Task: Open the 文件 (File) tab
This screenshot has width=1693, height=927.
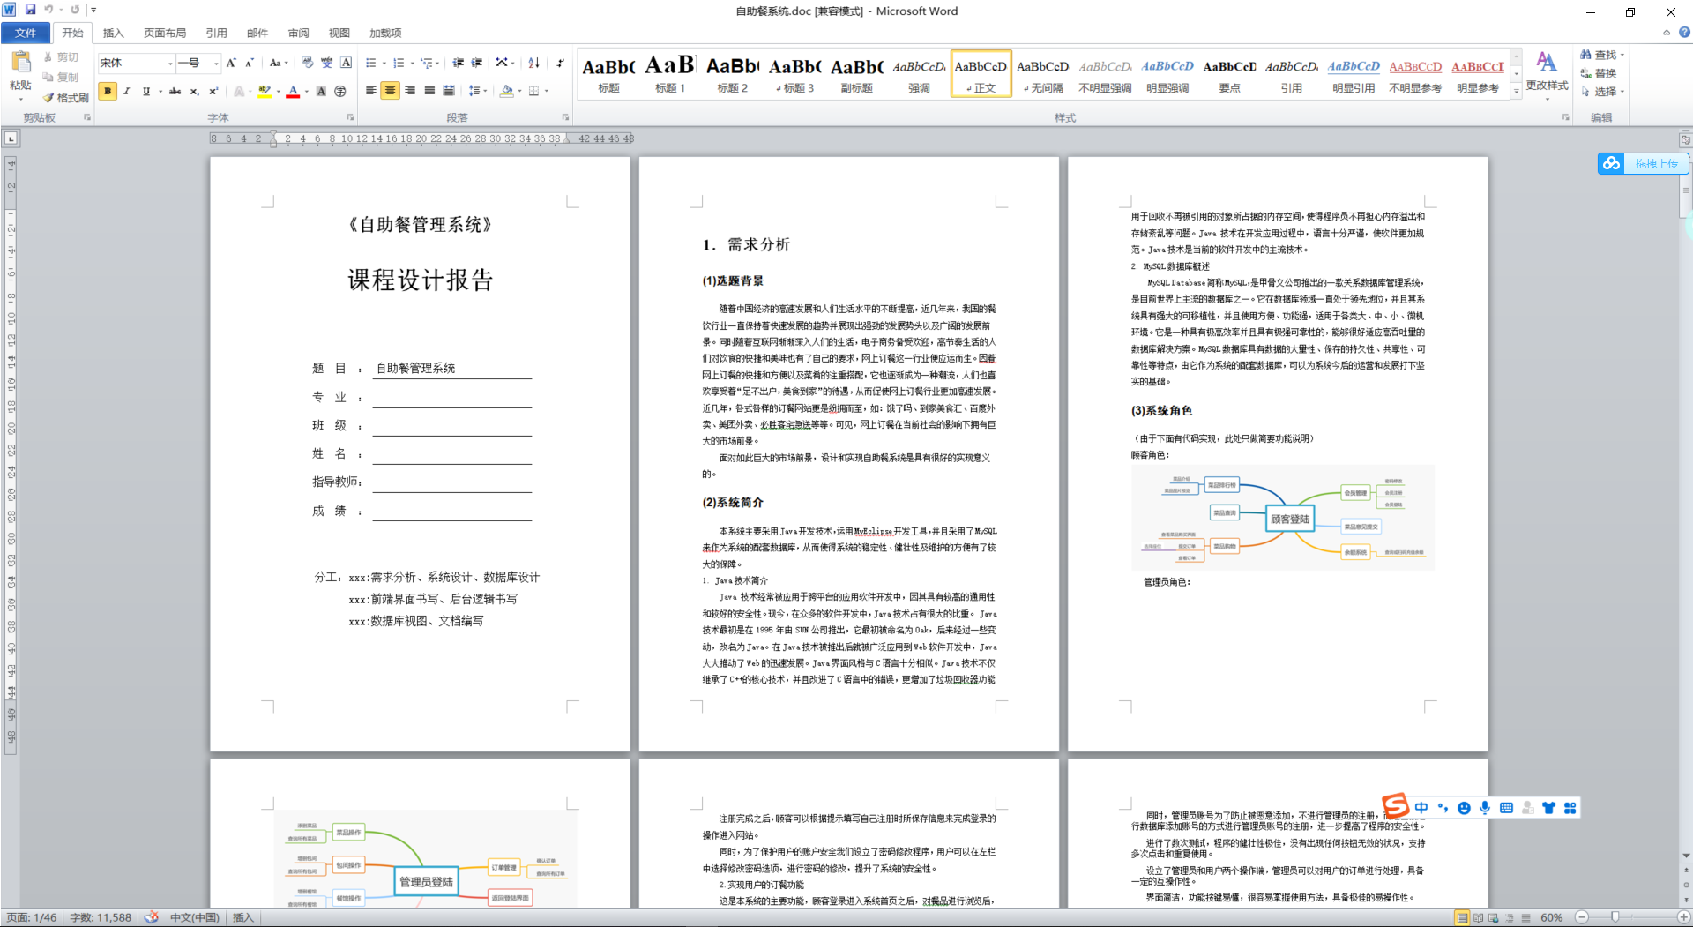Action: point(26,33)
